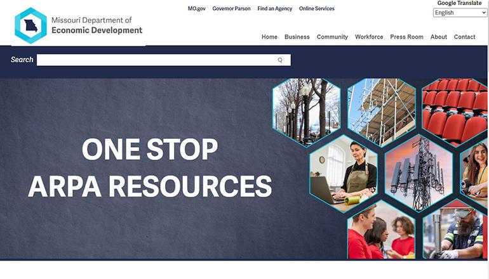Viewport: 489px width, 279px height.
Task: Visit the MO.gov link
Action: (x=196, y=9)
